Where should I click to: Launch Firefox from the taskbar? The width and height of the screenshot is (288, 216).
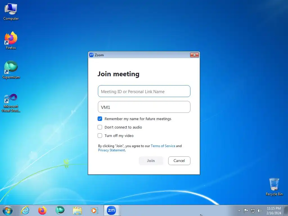(42, 210)
